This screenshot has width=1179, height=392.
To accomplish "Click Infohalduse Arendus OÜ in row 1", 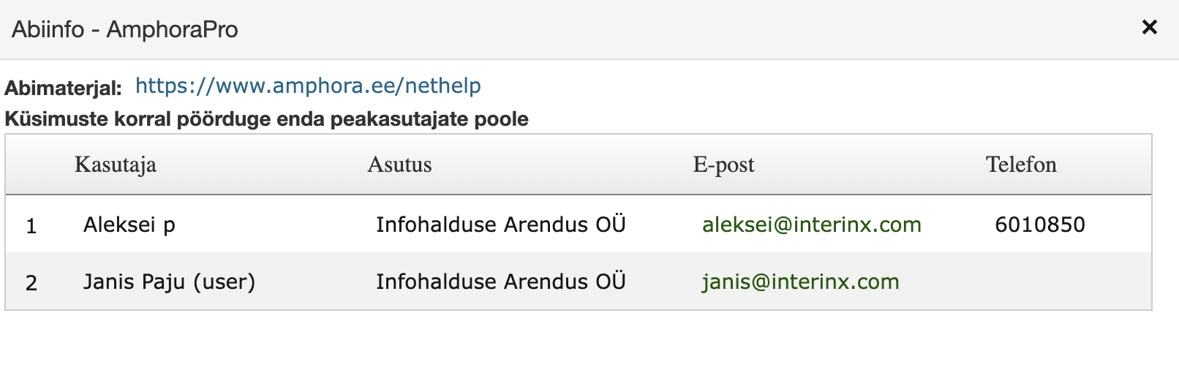I will click(501, 225).
